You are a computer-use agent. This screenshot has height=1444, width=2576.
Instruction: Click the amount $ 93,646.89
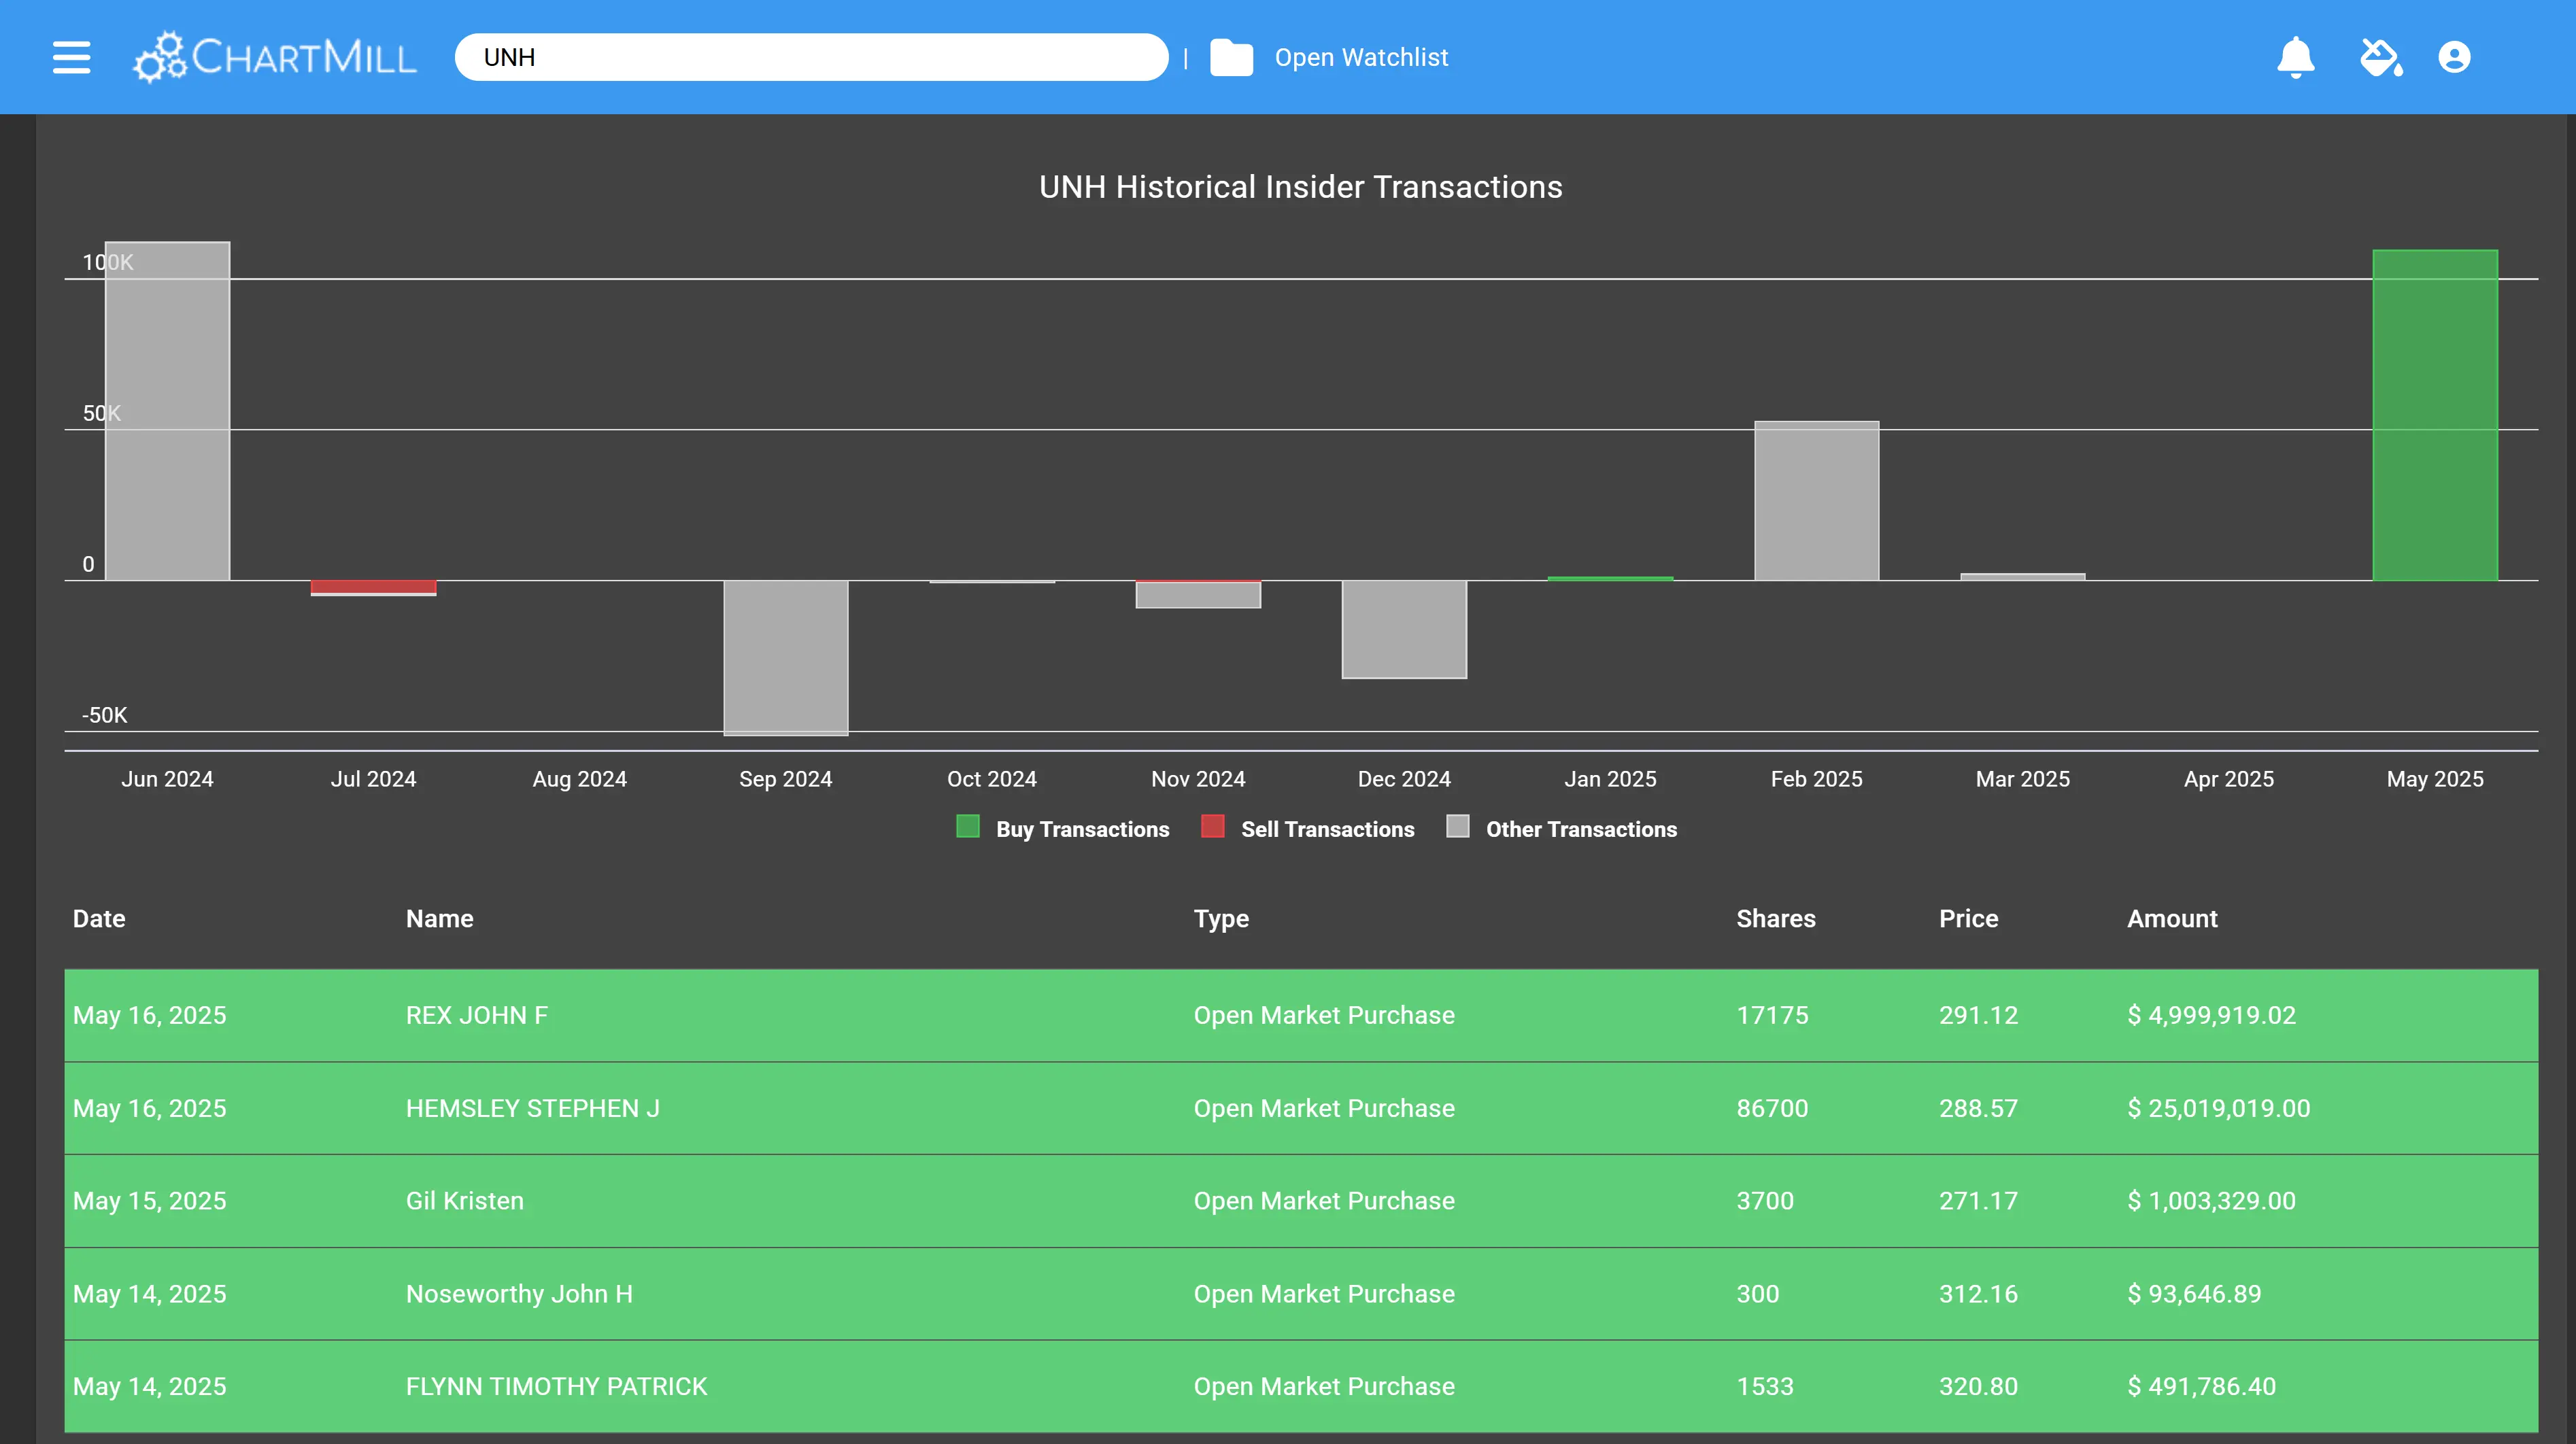[x=2194, y=1293]
